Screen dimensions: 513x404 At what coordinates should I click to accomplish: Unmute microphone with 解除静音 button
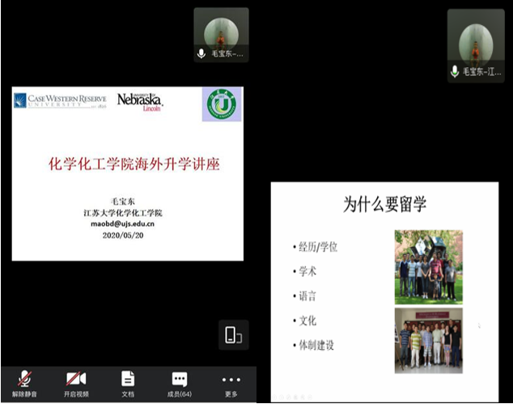pyautogui.click(x=25, y=384)
